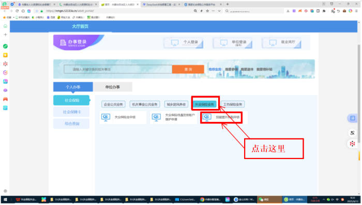Open Chrome from the taskbar
The width and height of the screenshot is (362, 205).
(x=210, y=199)
